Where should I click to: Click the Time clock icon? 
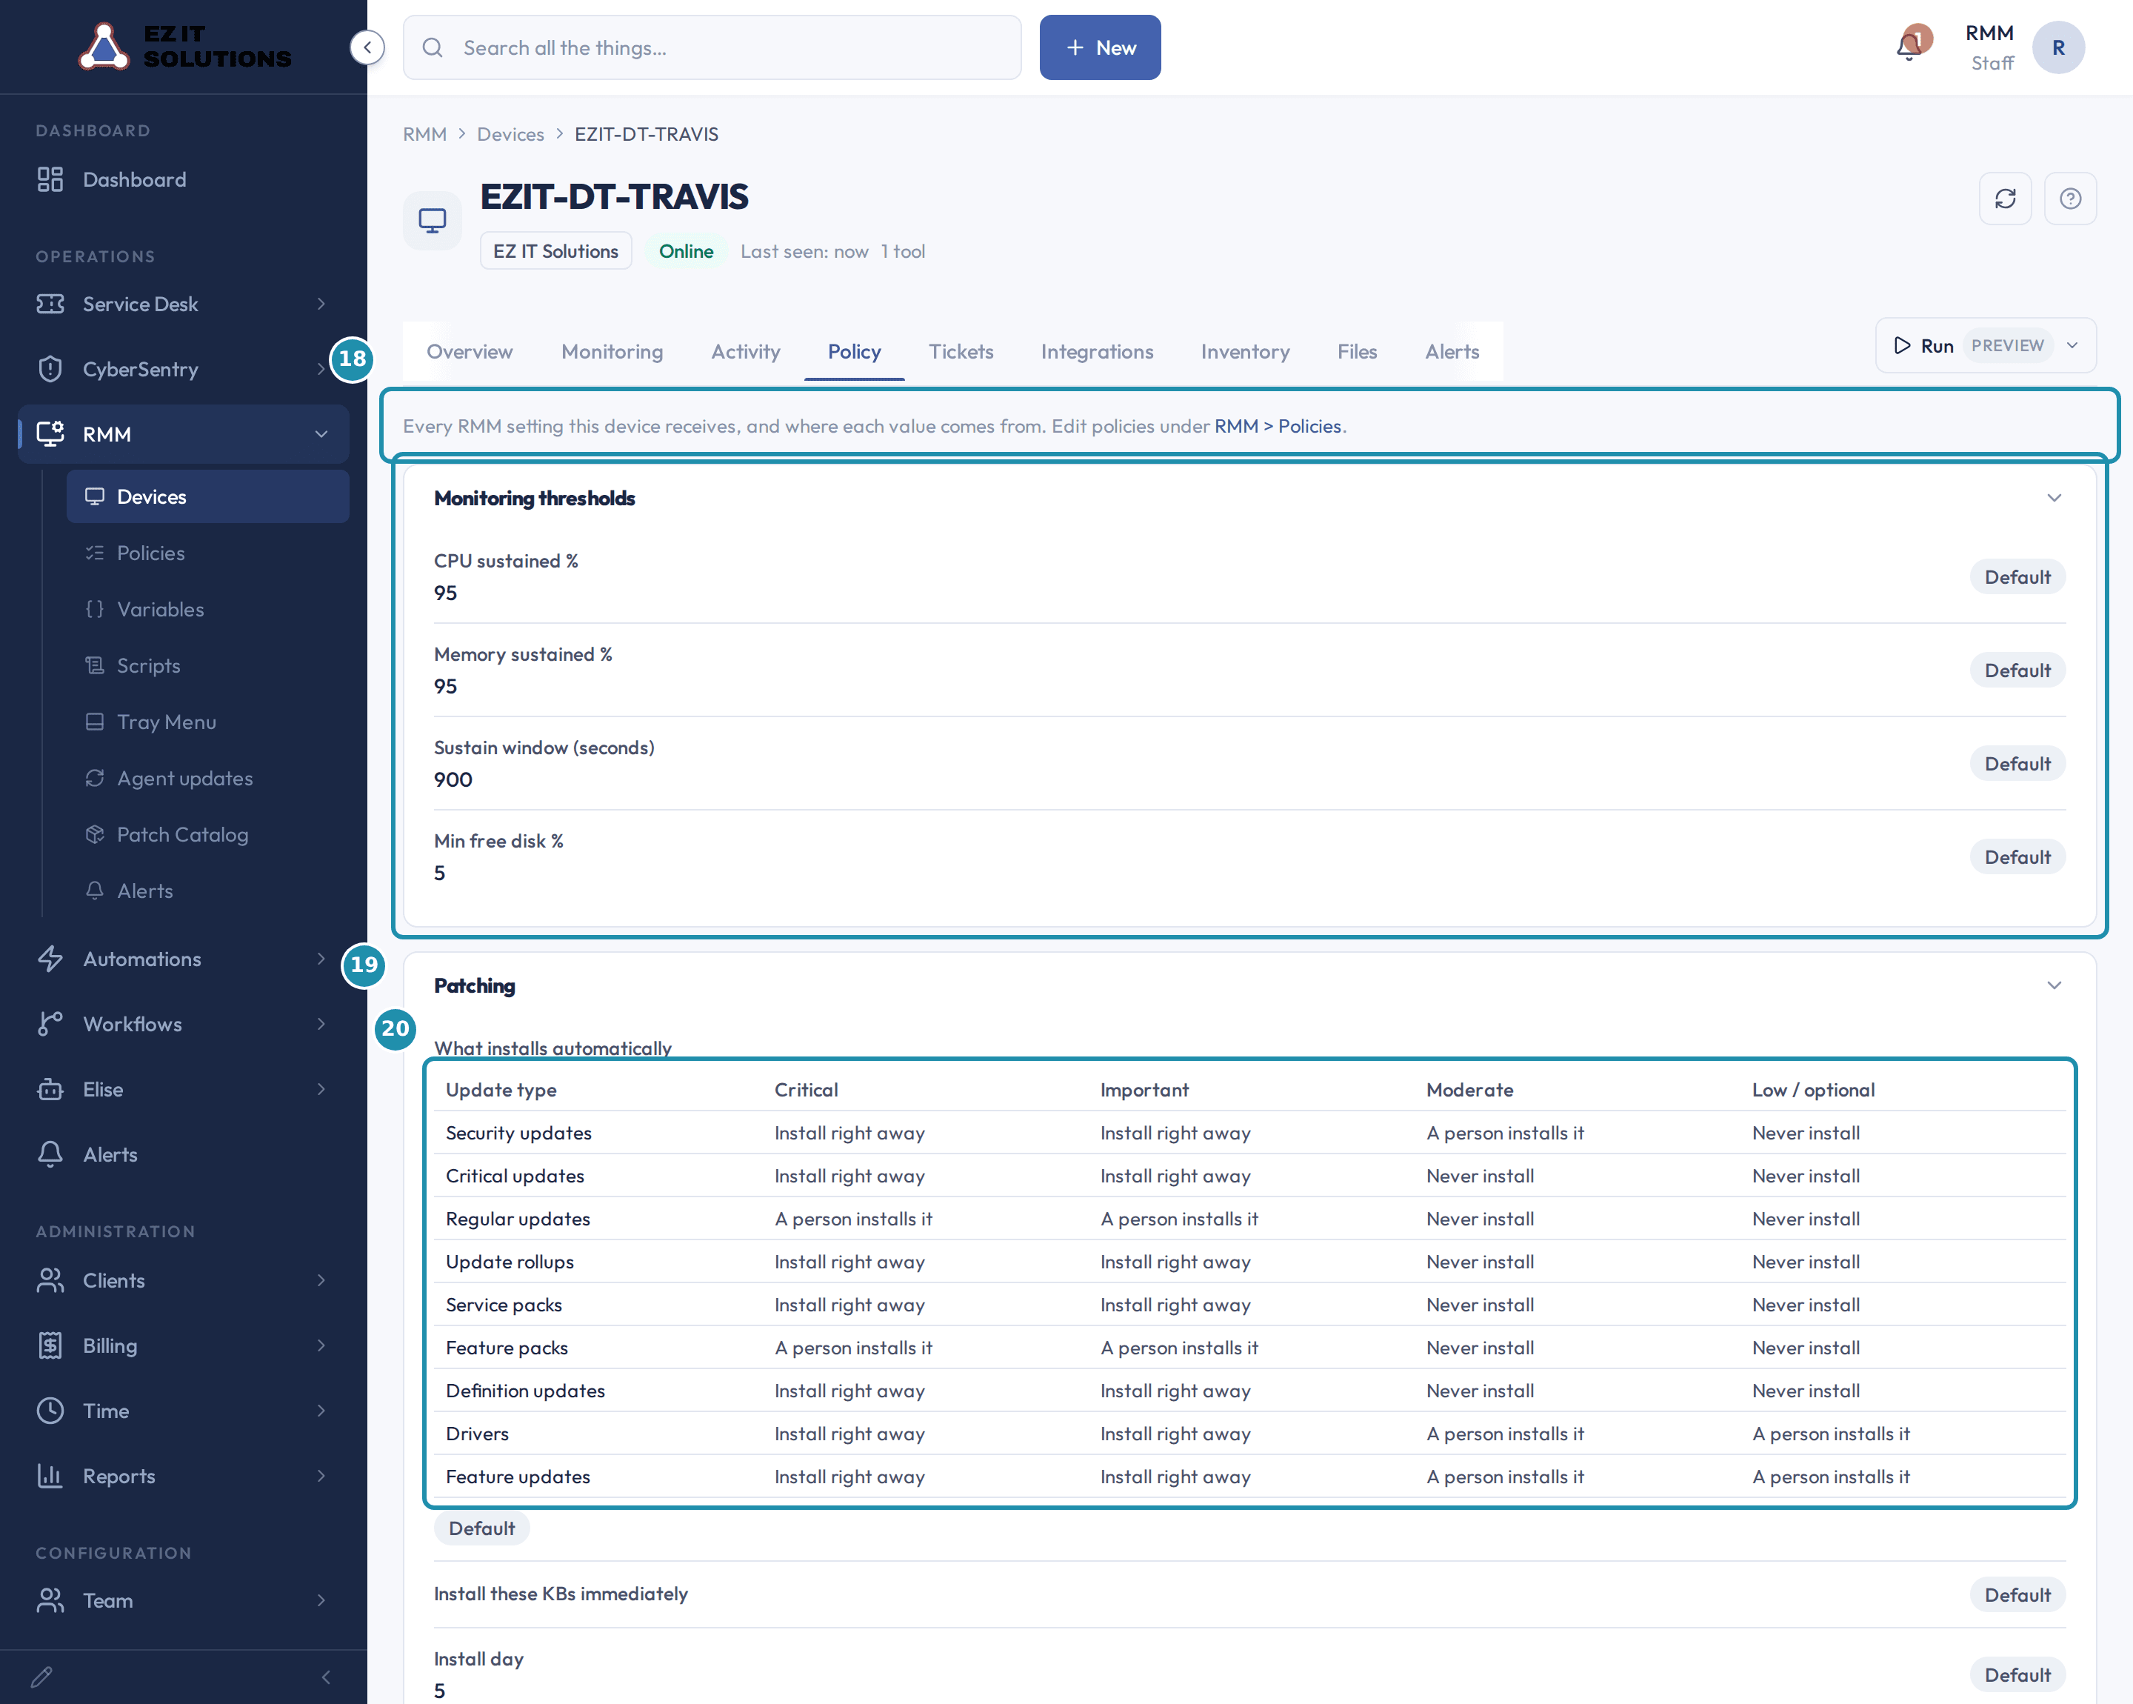click(x=50, y=1411)
